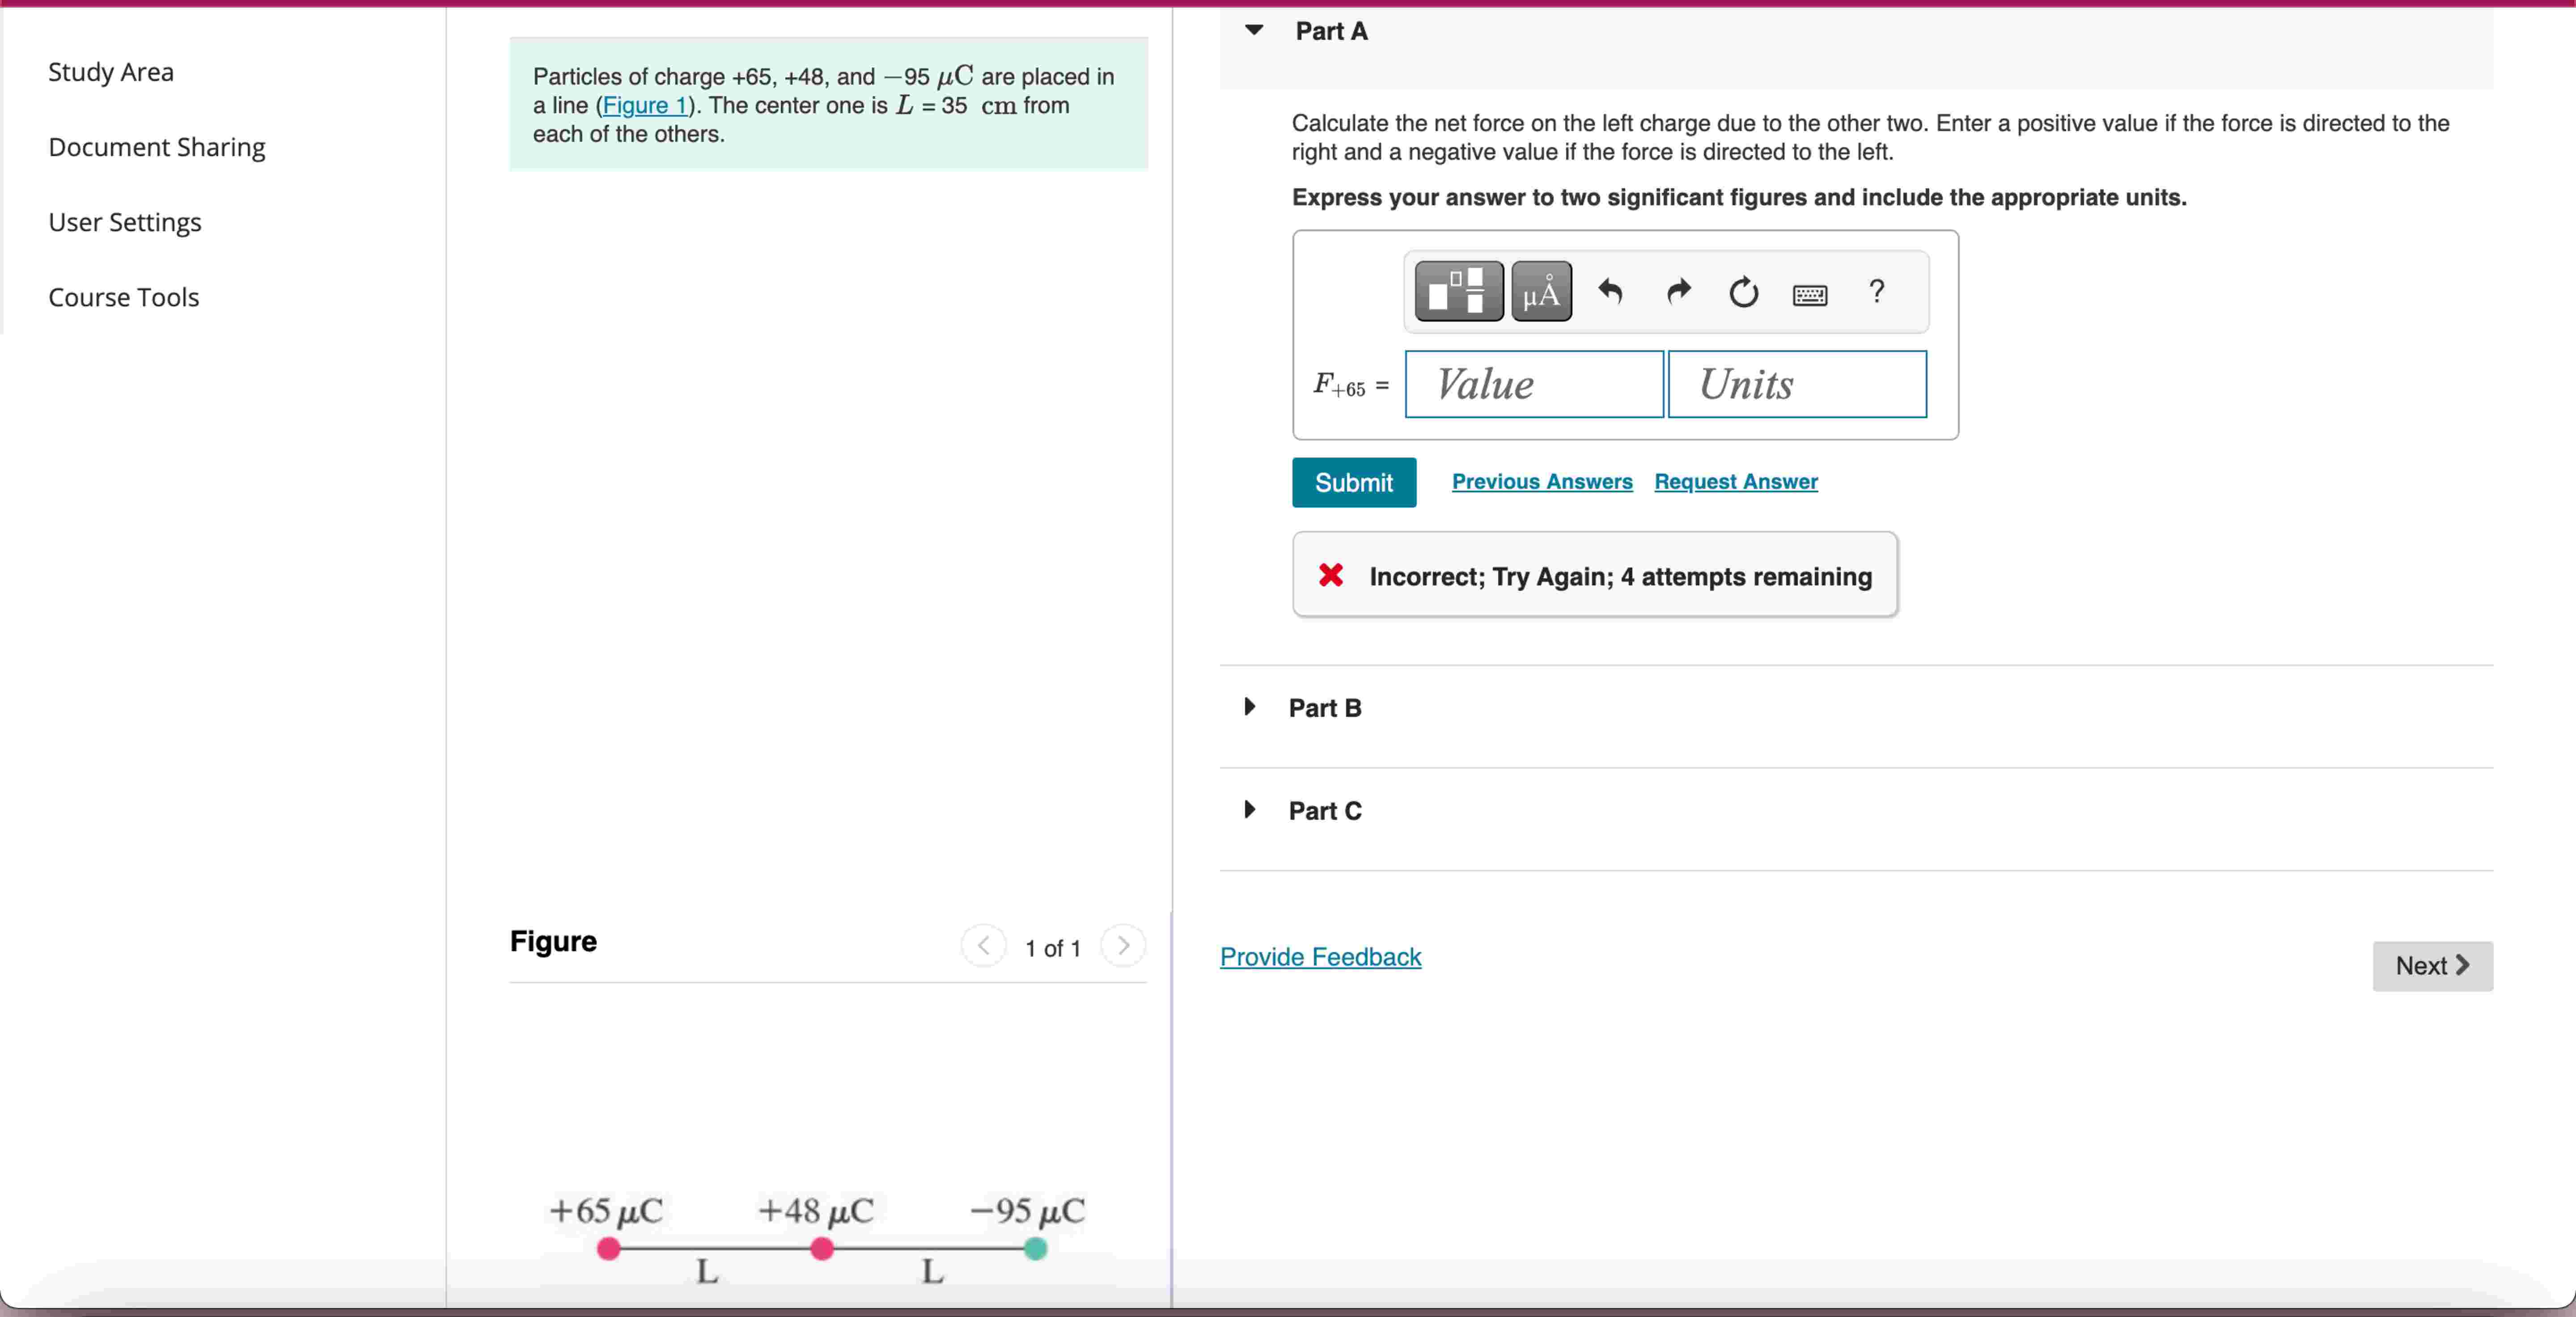The image size is (2576, 1317).
Task: Open the Course Tools section
Action: (123, 297)
